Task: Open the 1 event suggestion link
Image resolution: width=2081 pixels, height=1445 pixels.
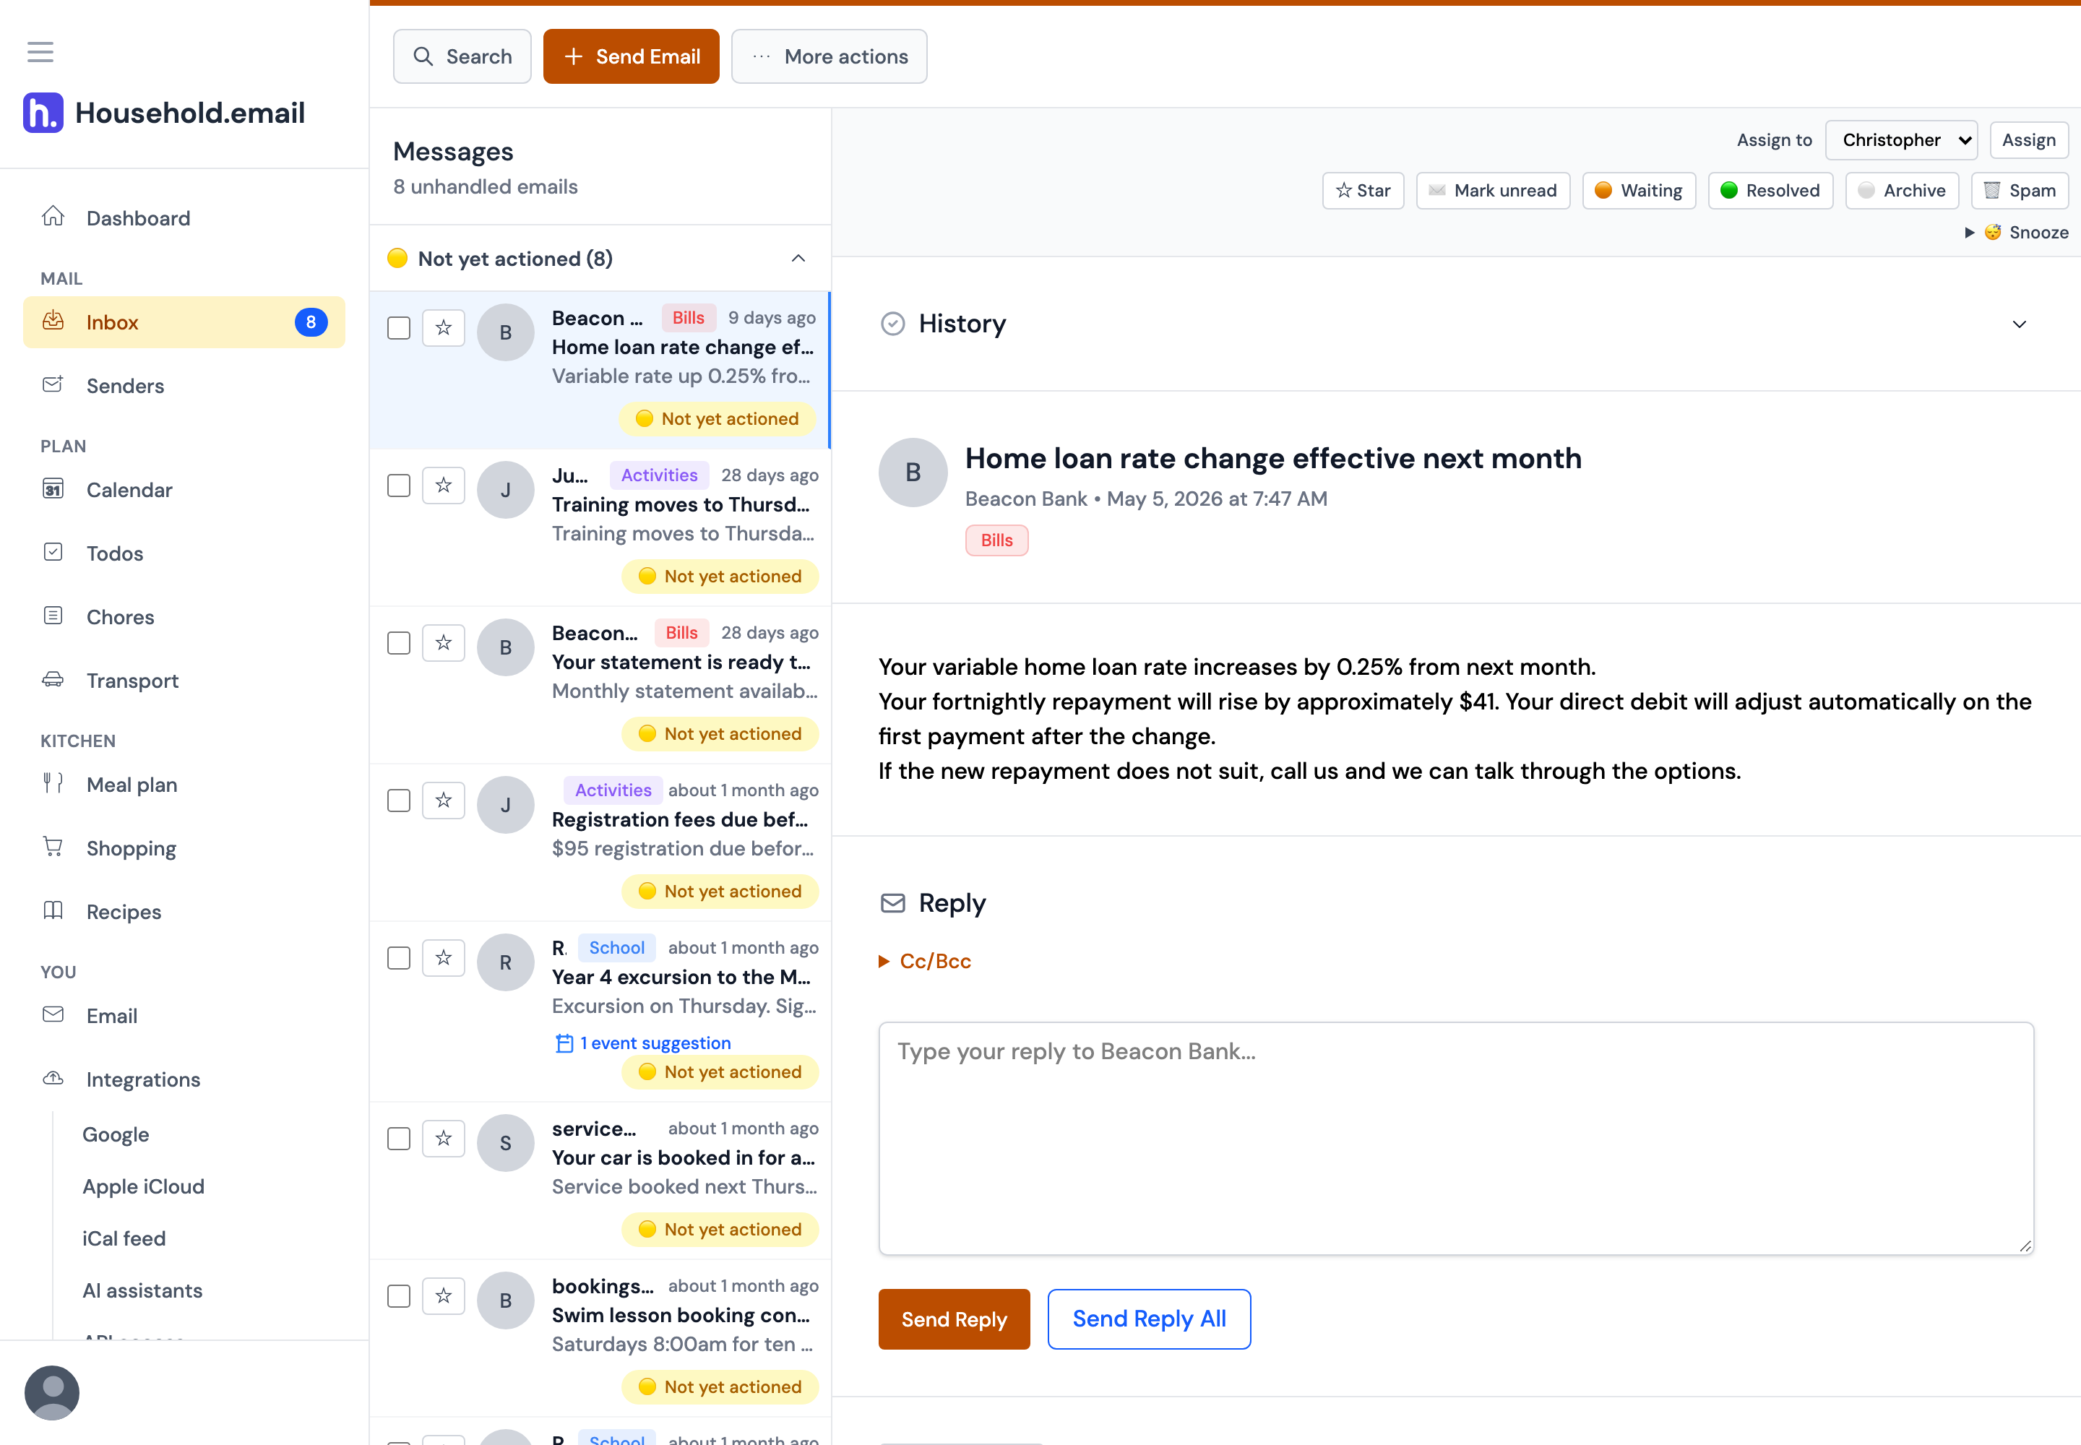Action: 643,1043
